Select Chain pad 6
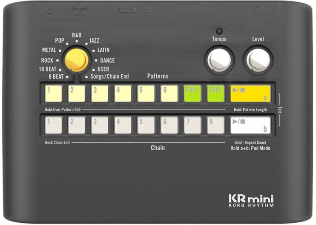Viewport: 316px width, 225px height. [169, 125]
